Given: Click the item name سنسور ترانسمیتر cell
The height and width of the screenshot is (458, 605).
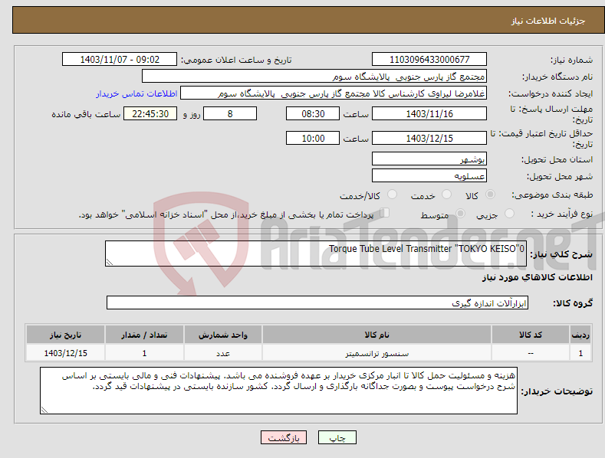Looking at the screenshot, I should [x=376, y=353].
